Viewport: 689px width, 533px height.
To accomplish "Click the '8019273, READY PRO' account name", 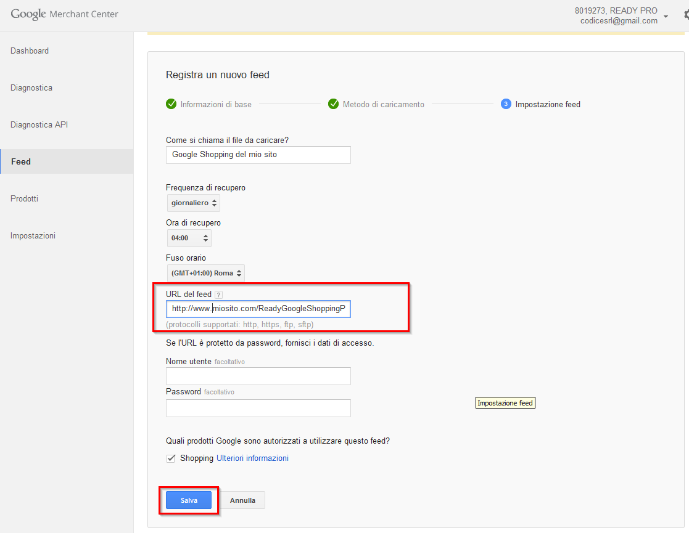I will (616, 10).
